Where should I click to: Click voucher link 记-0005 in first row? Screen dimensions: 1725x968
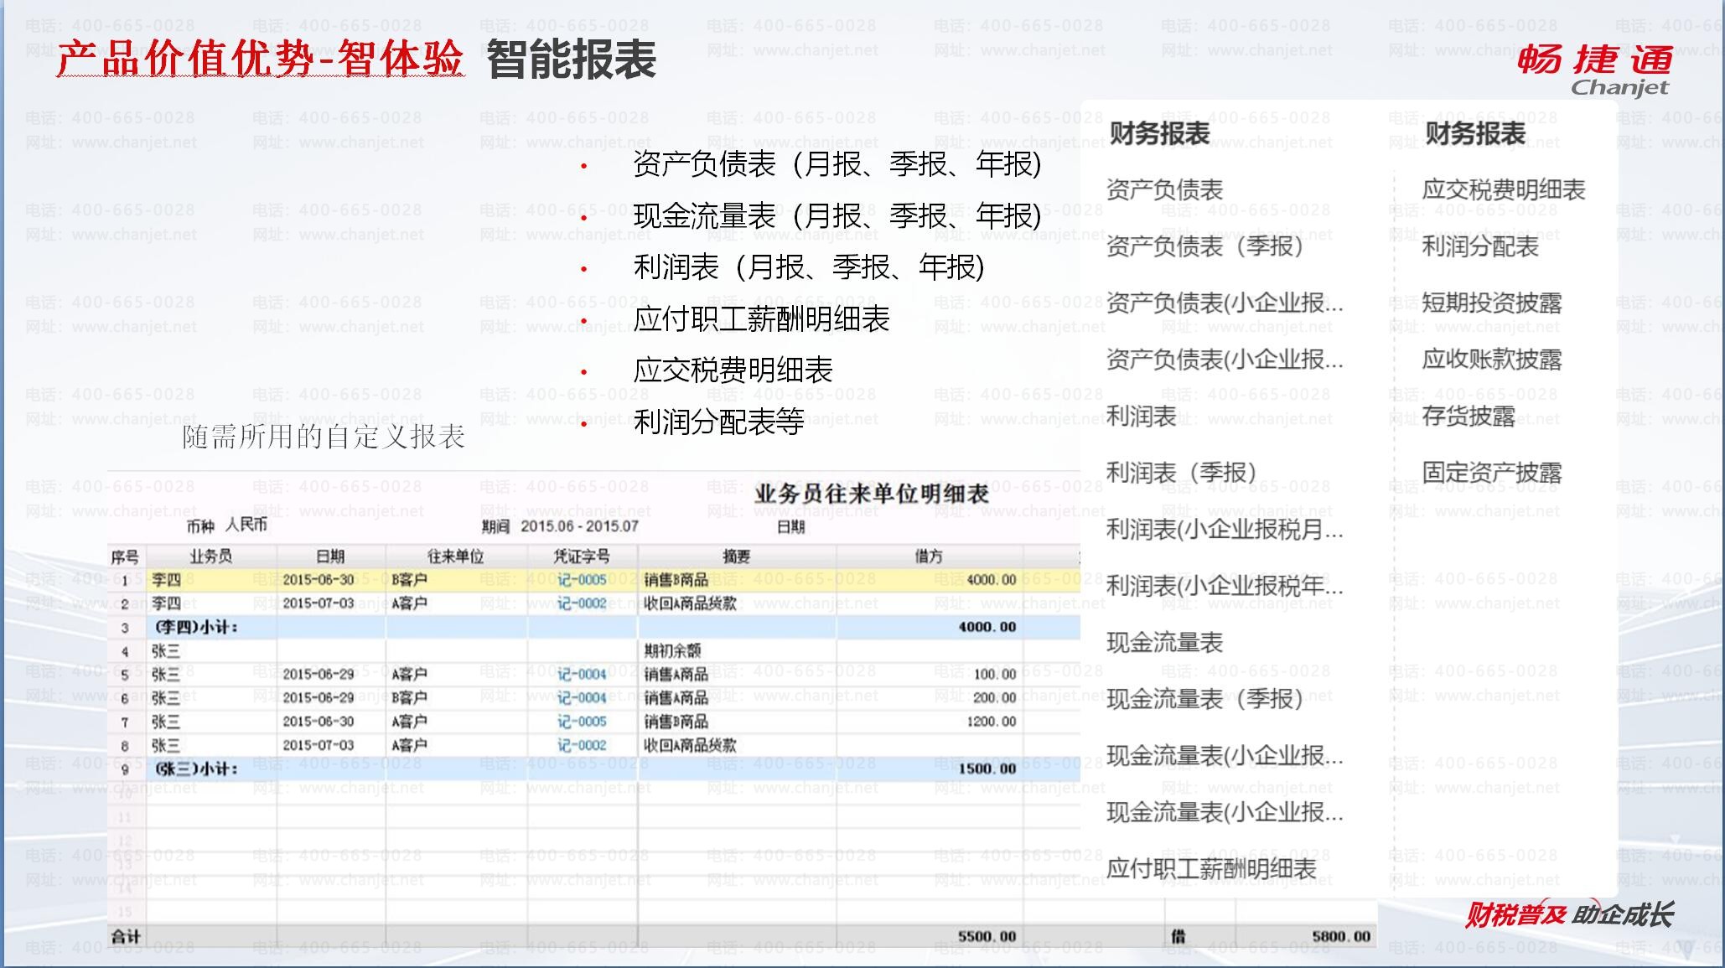pyautogui.click(x=582, y=580)
